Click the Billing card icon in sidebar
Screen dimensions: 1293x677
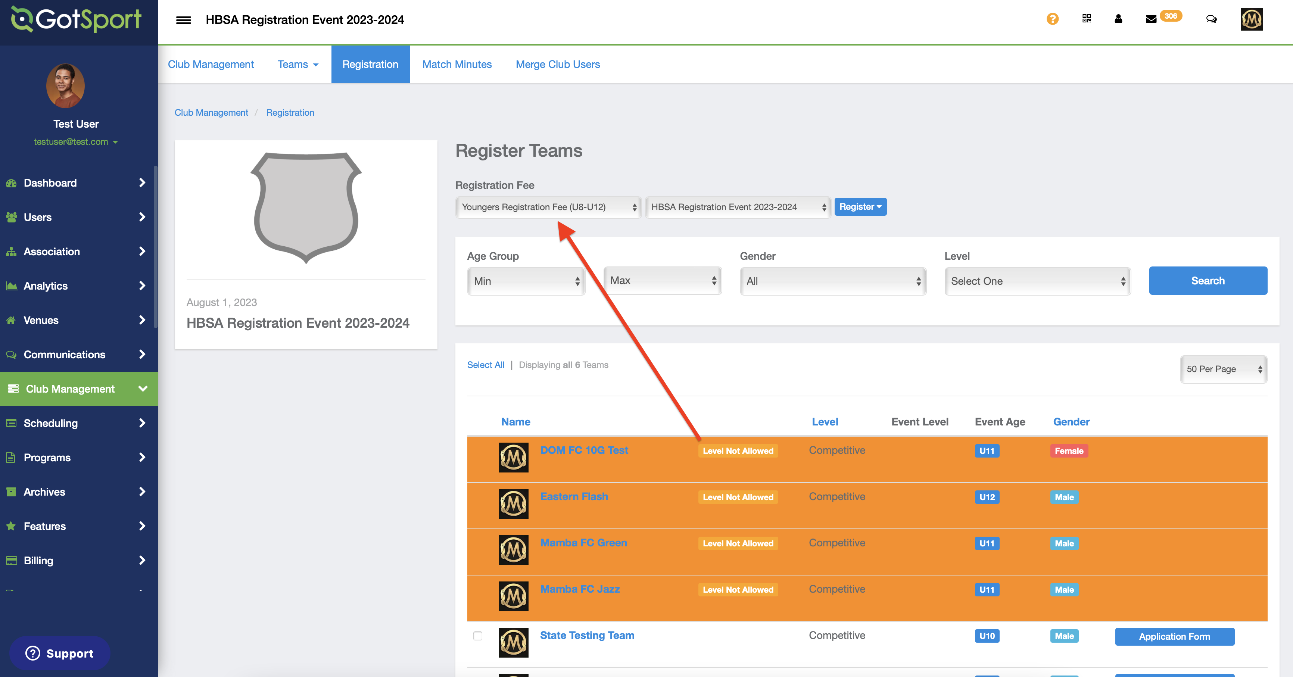tap(11, 561)
